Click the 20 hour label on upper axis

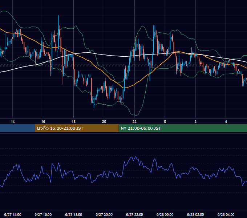(104, 122)
